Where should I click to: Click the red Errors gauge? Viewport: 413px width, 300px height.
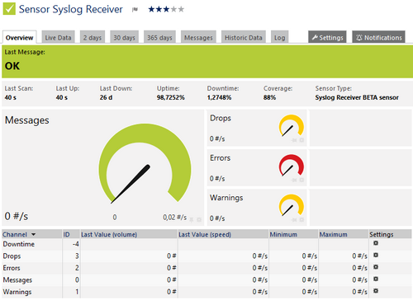pyautogui.click(x=292, y=166)
